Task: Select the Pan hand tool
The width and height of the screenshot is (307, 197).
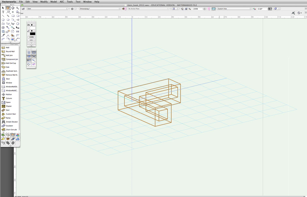Action: [x=8, y=8]
